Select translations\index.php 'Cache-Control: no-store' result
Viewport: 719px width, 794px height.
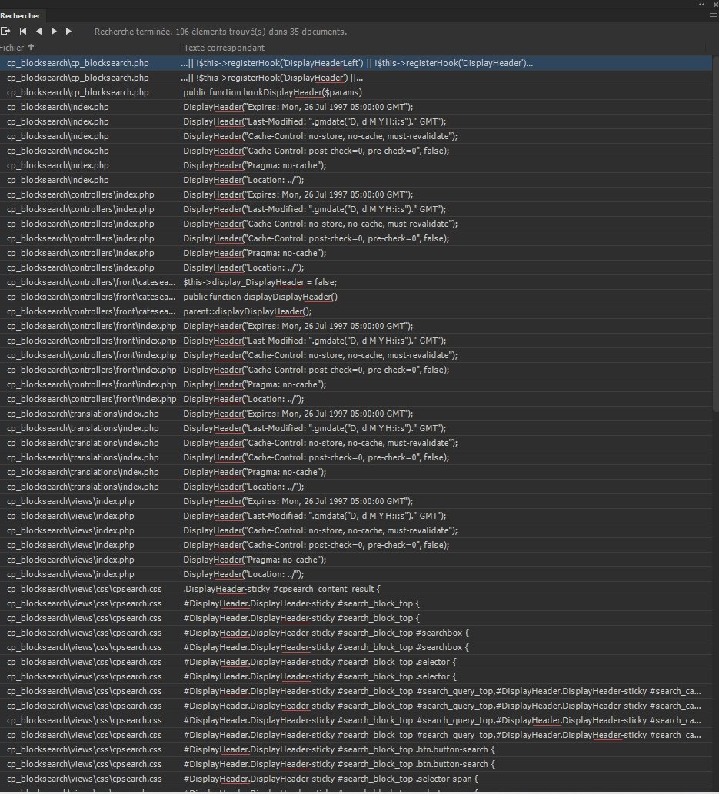pos(356,443)
